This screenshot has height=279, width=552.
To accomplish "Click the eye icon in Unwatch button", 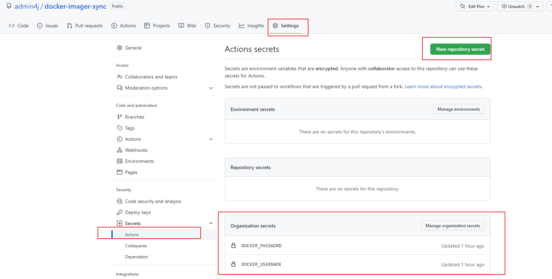I will tap(504, 6).
